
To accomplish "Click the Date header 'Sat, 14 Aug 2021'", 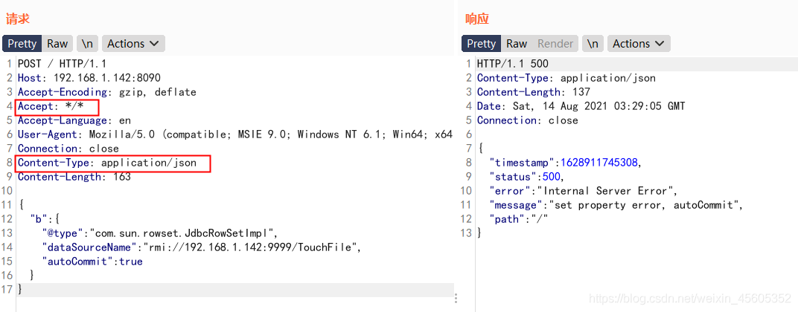I will (x=581, y=106).
